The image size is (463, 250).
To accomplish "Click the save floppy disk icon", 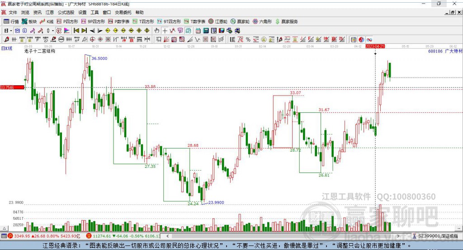I will pos(222,31).
